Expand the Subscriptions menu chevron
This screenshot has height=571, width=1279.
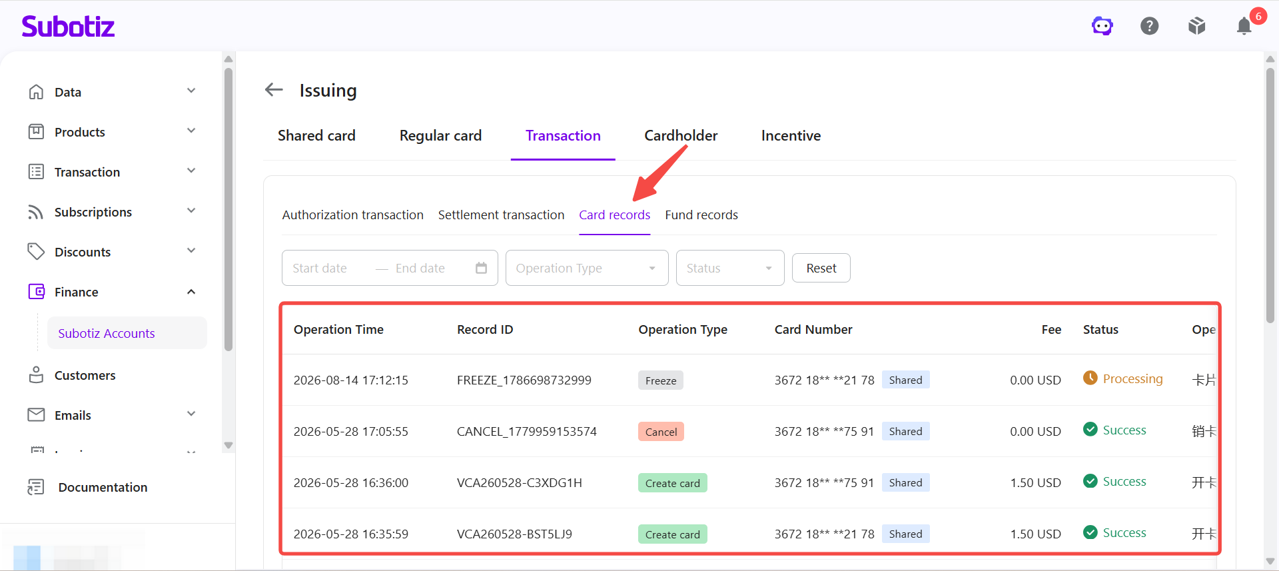coord(191,211)
